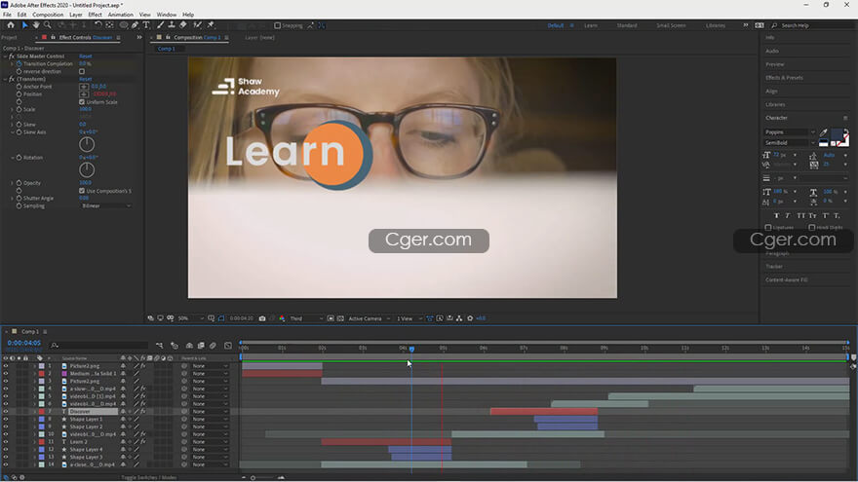
Task: Select the Selection (arrow) tool
Action: point(24,25)
